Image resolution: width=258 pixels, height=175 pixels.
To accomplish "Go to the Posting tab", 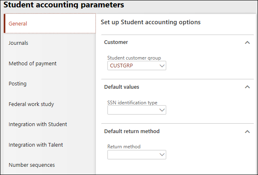I will (18, 84).
